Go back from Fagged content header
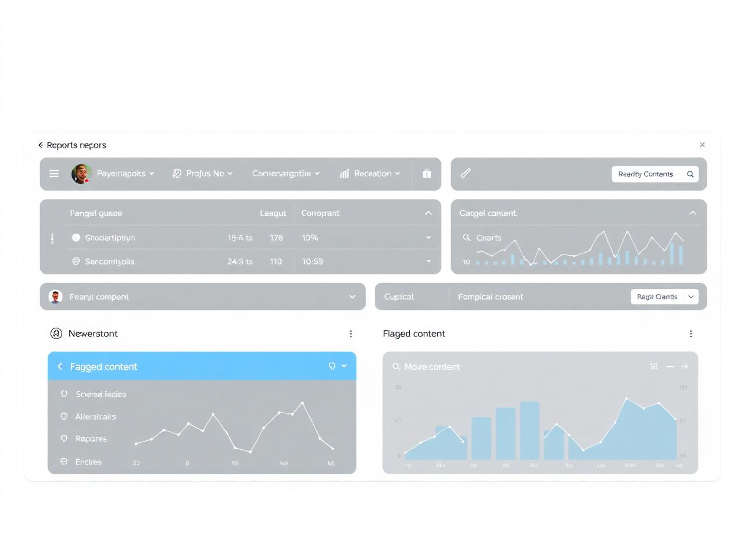 (x=60, y=366)
